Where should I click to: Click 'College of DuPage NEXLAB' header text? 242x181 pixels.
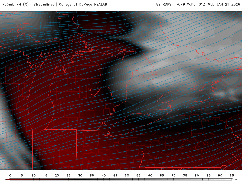83,4
